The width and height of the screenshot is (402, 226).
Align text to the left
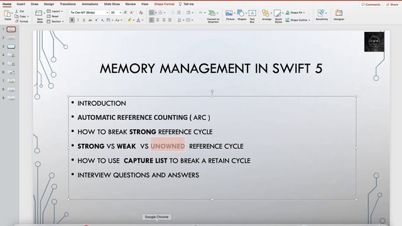click(x=151, y=20)
